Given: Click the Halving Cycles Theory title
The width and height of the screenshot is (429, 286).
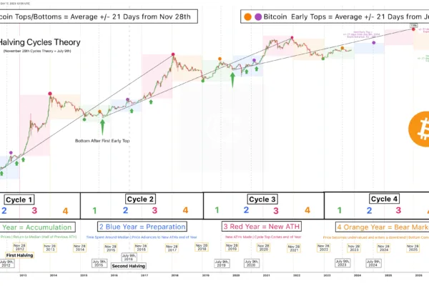Looking at the screenshot, I should [39, 42].
